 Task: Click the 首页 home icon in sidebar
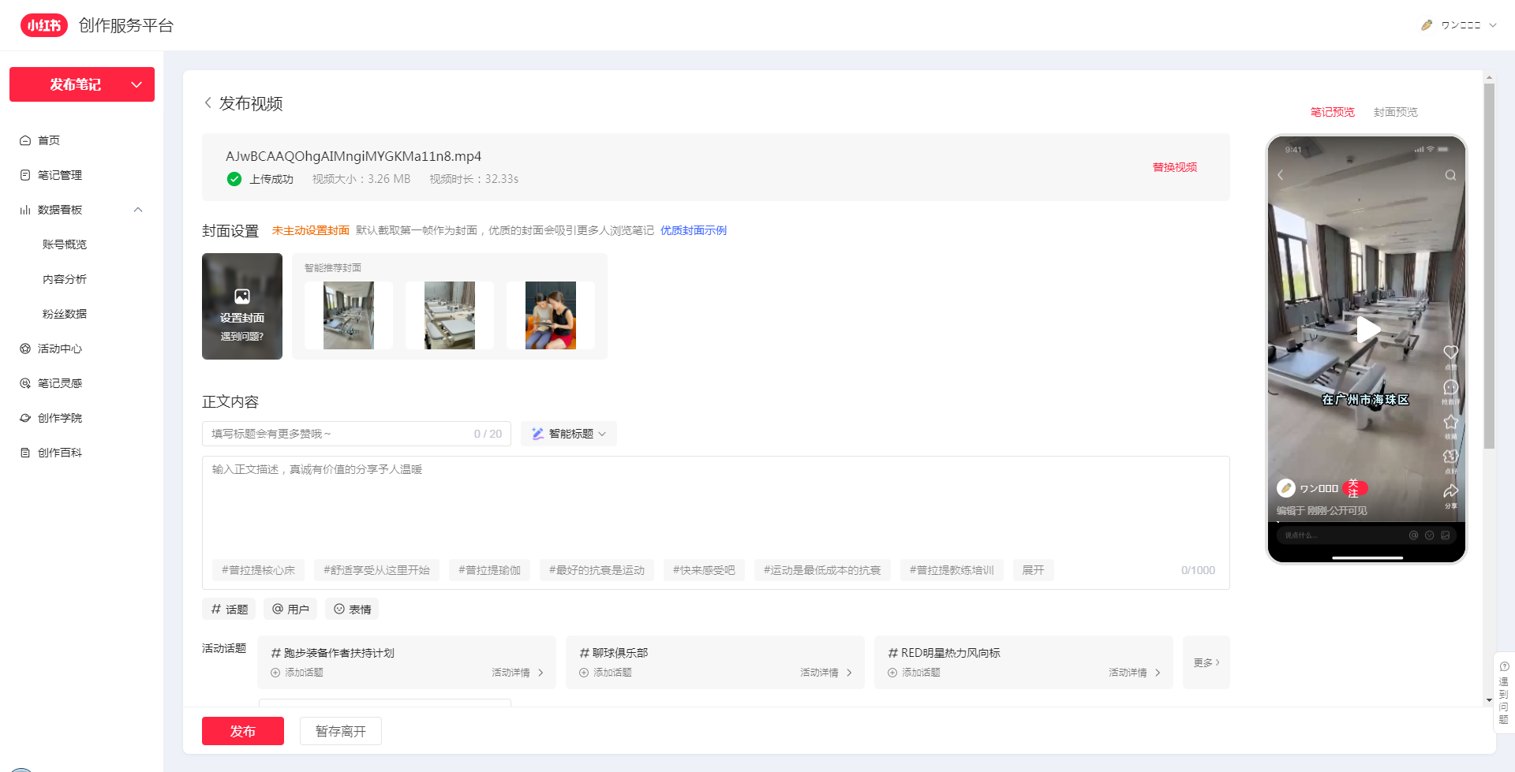25,140
